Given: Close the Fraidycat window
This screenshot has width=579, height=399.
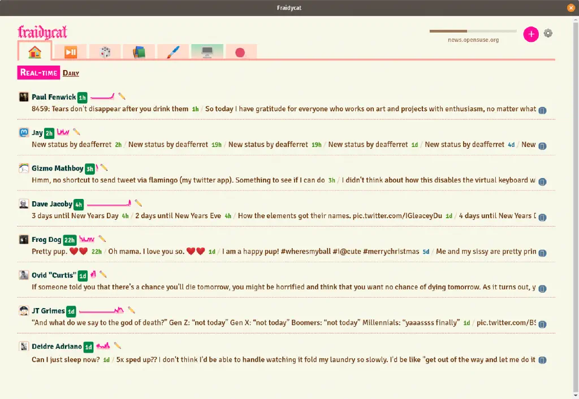Looking at the screenshot, I should pos(571,8).
